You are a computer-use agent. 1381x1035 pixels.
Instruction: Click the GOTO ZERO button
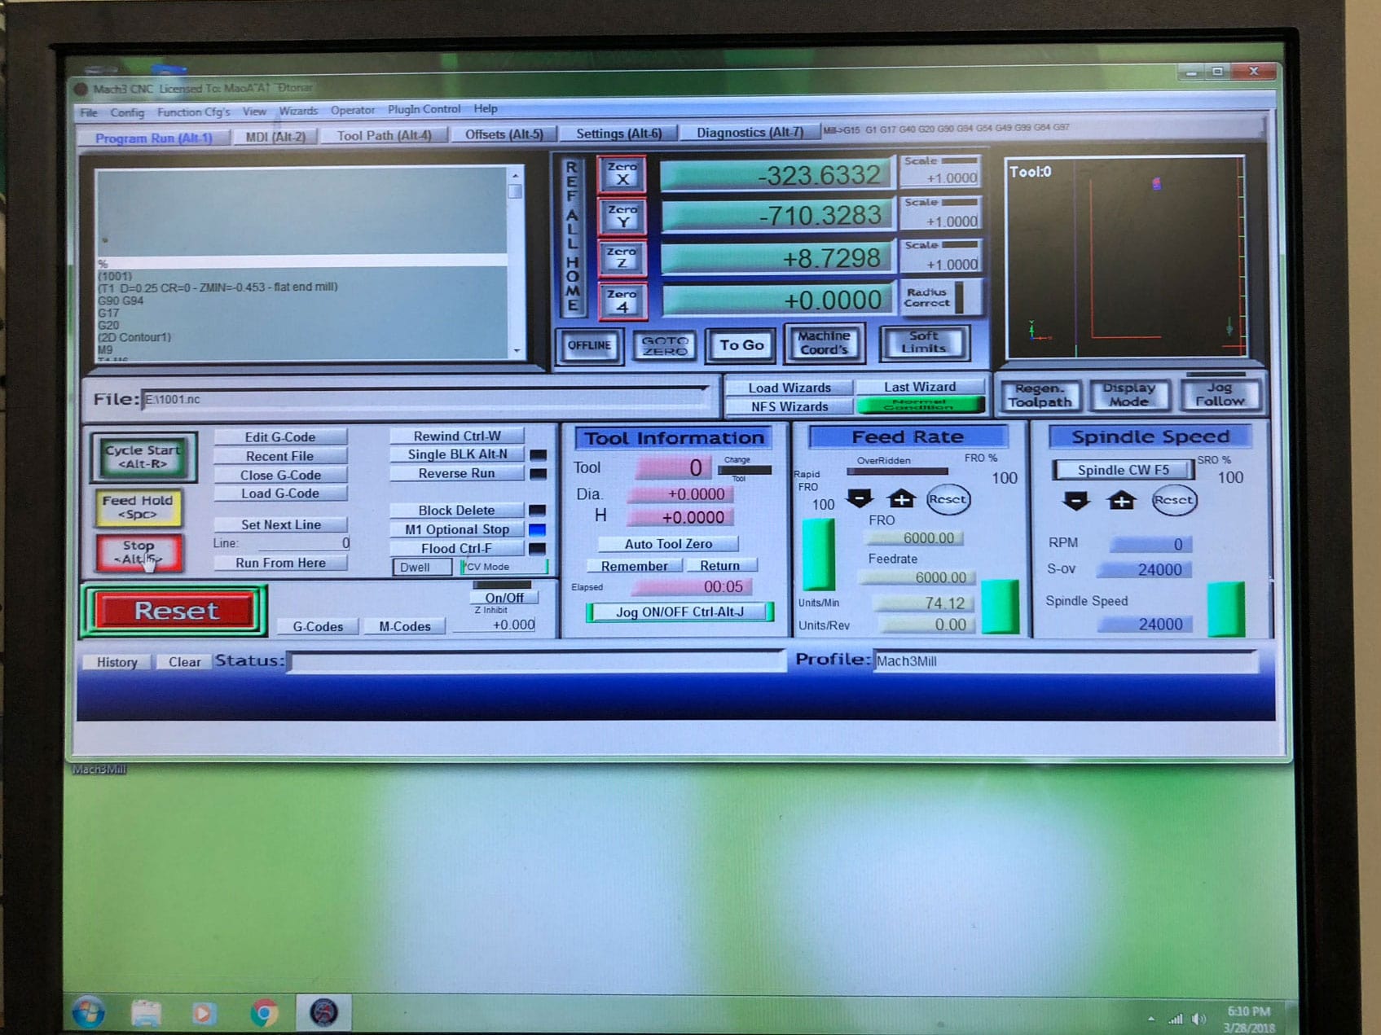[665, 345]
